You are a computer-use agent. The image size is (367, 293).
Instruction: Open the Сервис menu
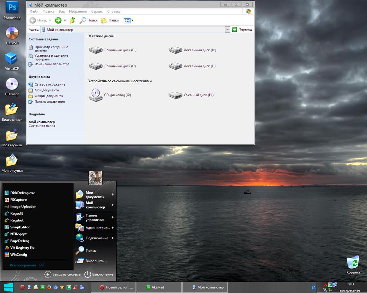tap(97, 11)
